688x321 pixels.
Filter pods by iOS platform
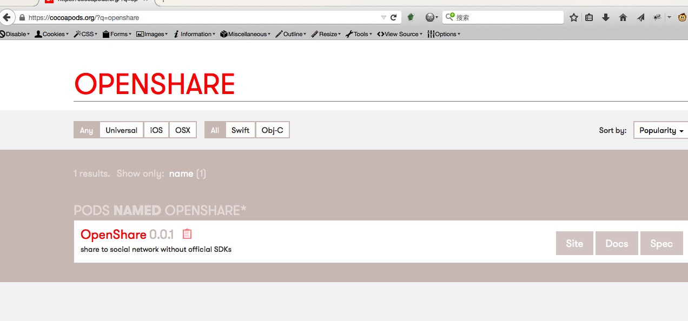click(156, 130)
